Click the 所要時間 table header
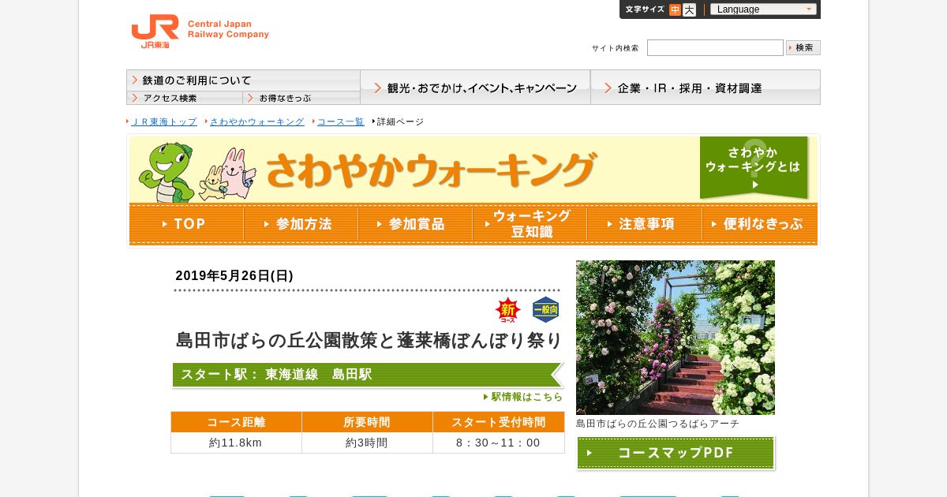This screenshot has width=947, height=497. pos(367,422)
